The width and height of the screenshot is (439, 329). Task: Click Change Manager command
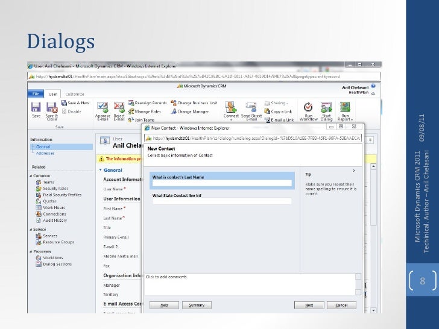click(190, 111)
